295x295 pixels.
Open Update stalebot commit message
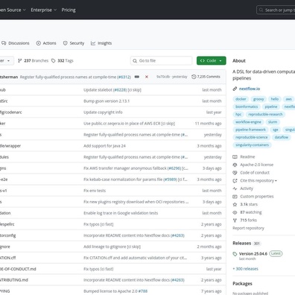[x=98, y=90]
